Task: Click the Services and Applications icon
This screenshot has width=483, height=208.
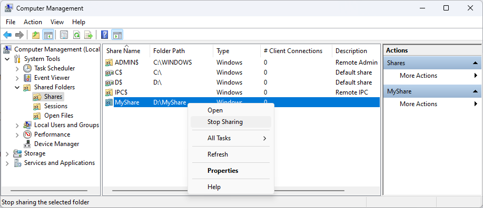Action: 17,163
